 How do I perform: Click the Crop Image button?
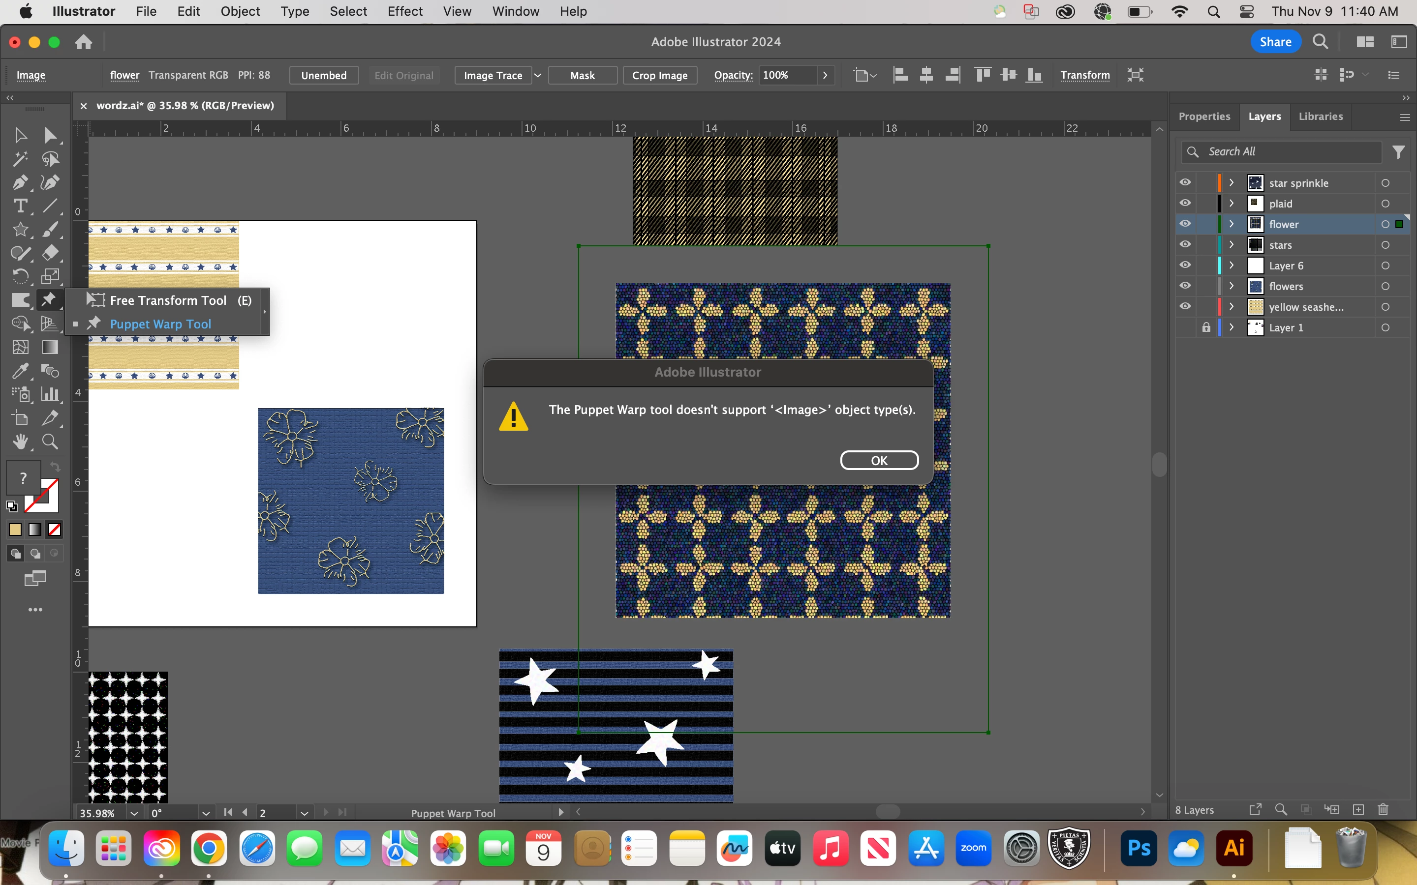(x=660, y=76)
